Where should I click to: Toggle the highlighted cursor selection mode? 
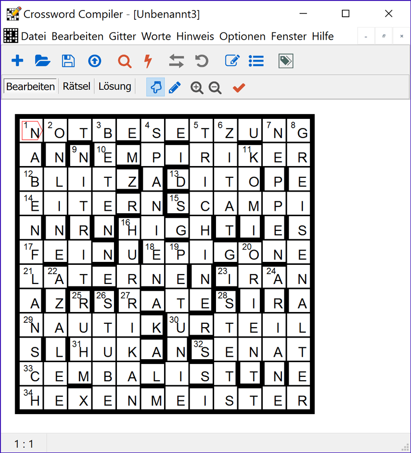click(156, 87)
